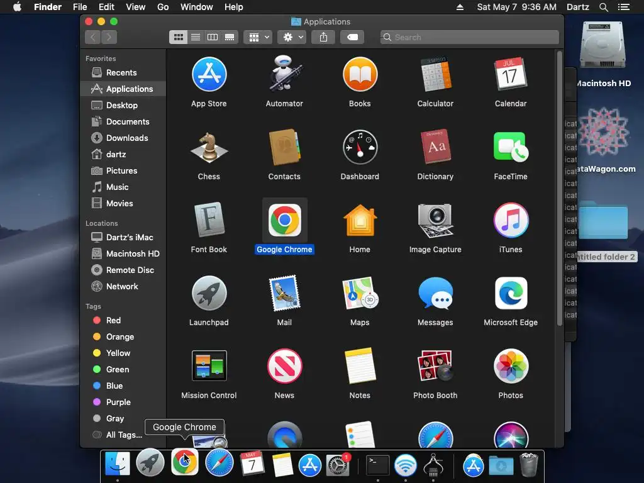Select the Launchpad app in Applications grid

pos(209,293)
